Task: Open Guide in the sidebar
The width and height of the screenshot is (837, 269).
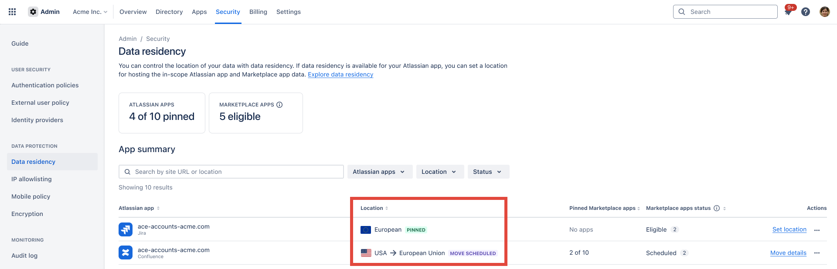Action: pos(20,43)
